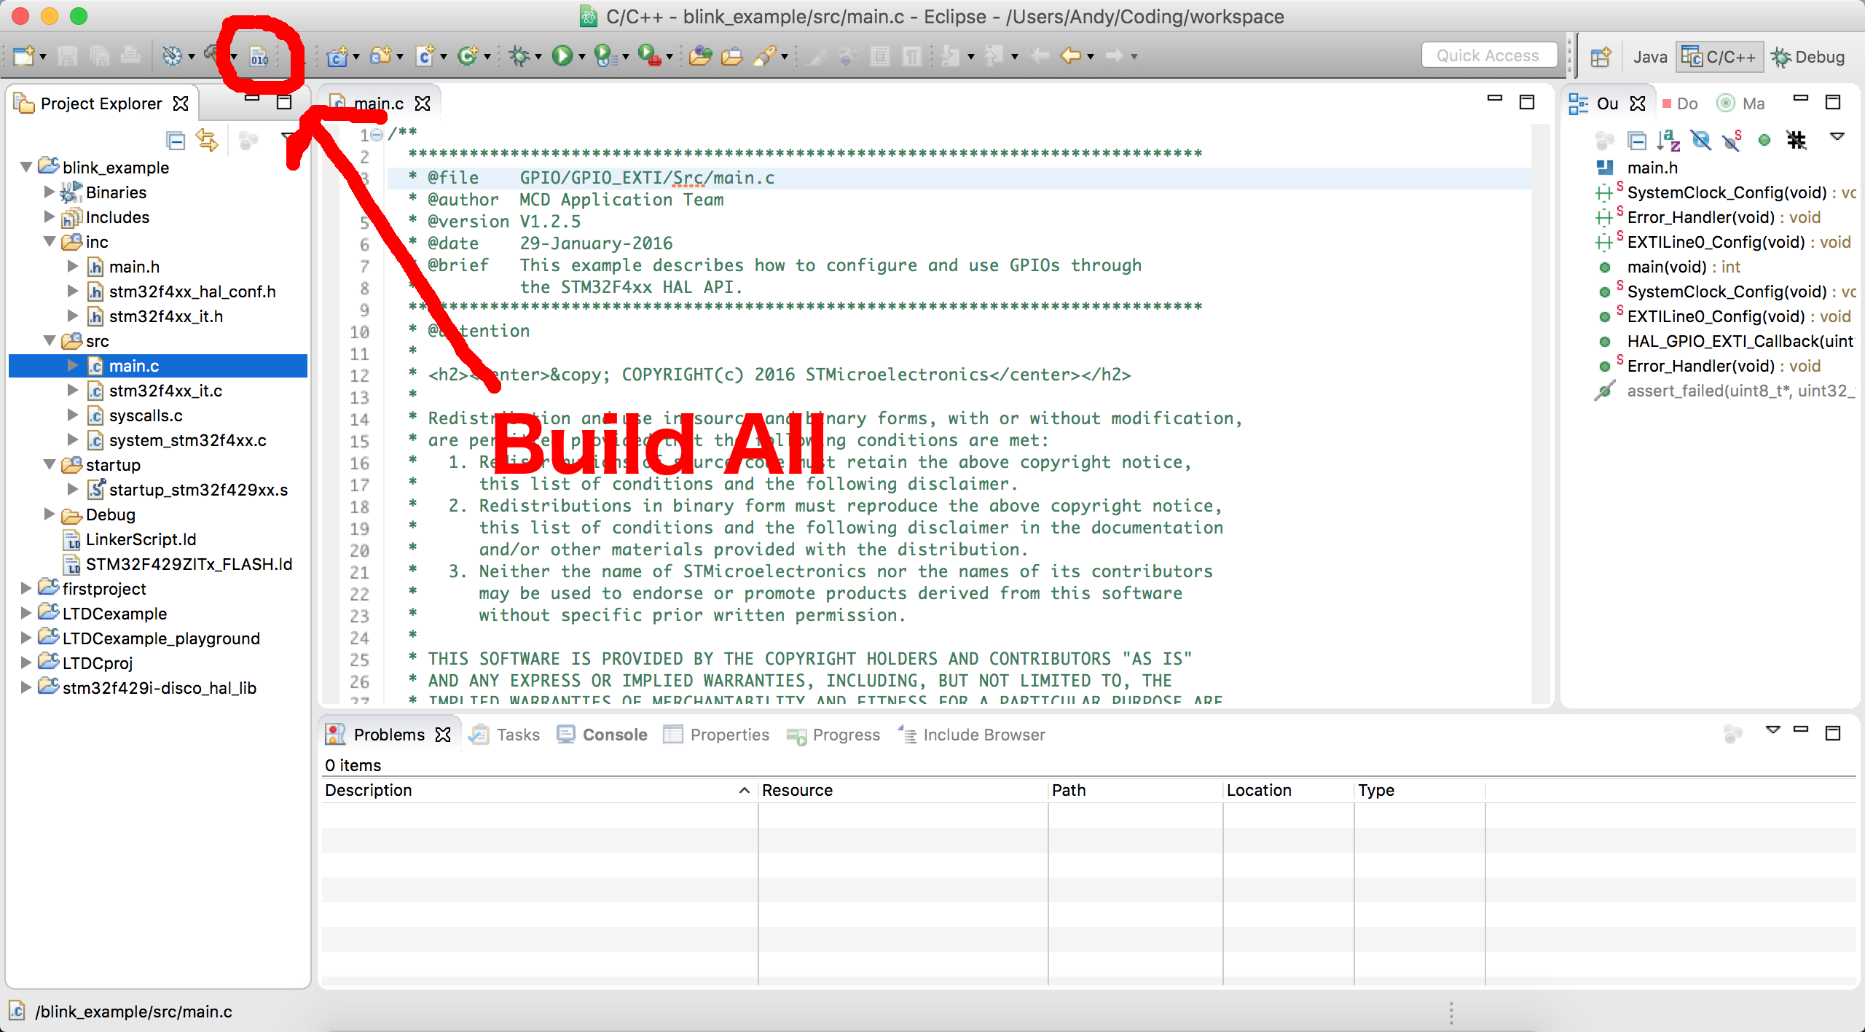
Task: Click the build configuration manage icon
Action: pyautogui.click(x=172, y=56)
